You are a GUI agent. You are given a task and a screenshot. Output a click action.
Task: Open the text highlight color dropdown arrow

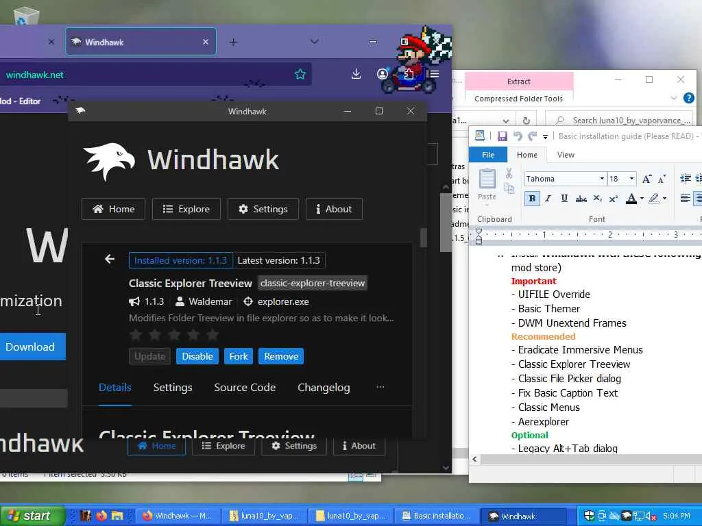[x=664, y=199]
